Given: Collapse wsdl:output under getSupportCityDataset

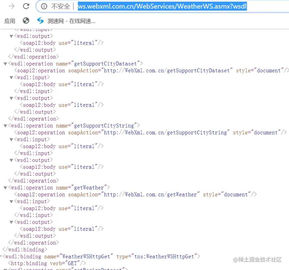Looking at the screenshot, I should click(11, 98).
